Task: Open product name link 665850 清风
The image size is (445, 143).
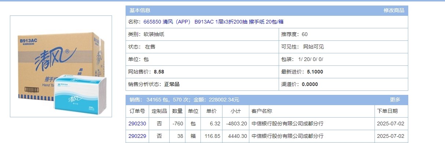Action: (213, 22)
